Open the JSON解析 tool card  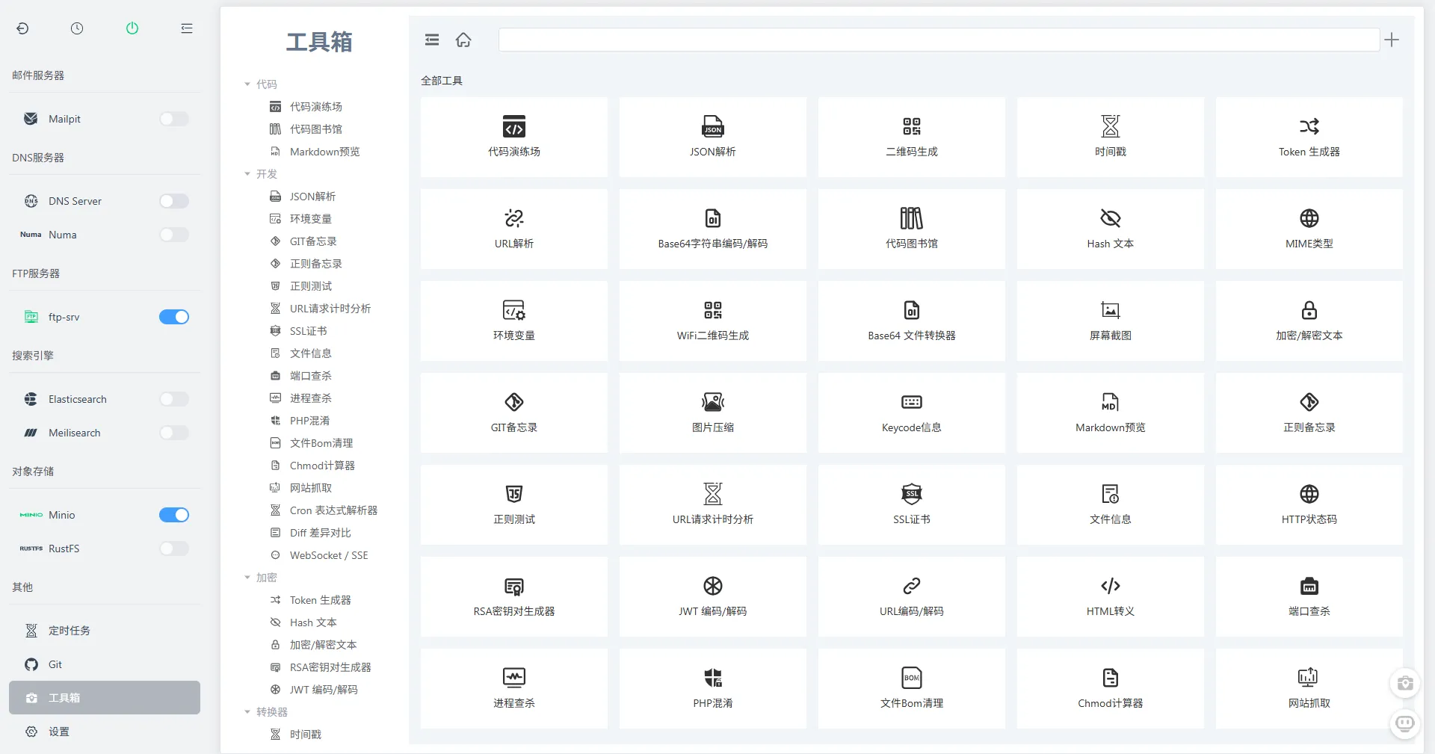[713, 137]
